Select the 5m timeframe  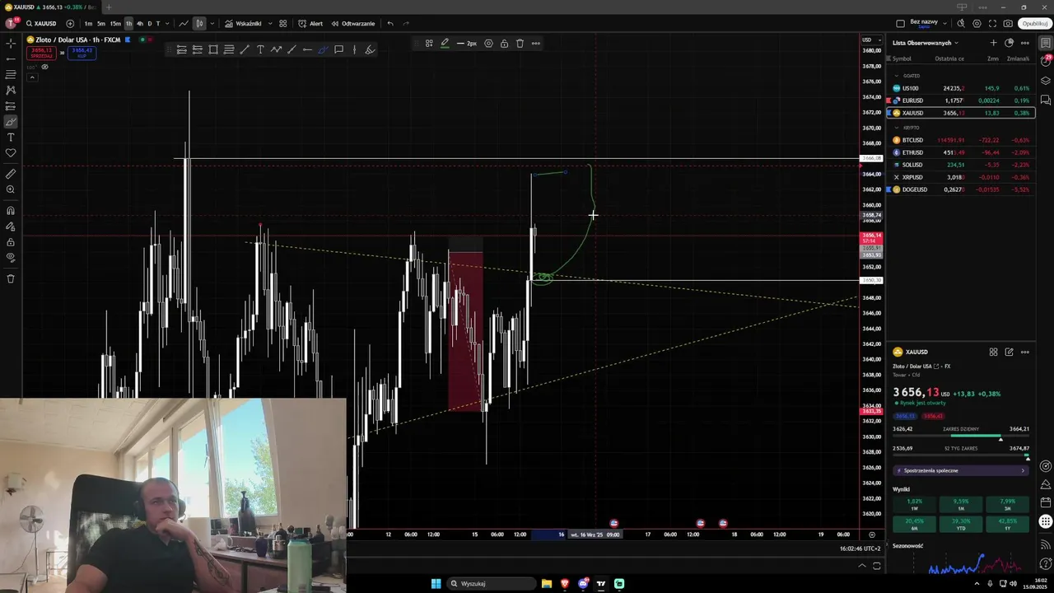click(x=101, y=23)
